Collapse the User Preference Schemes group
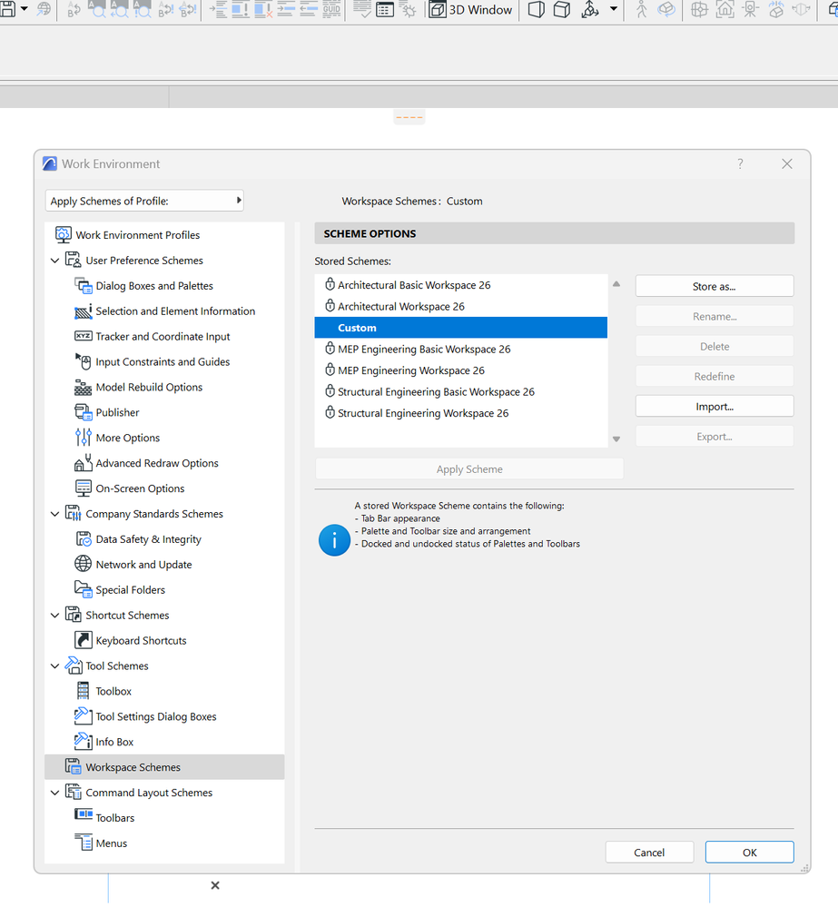Viewport: 838px width, 907px height. click(x=55, y=261)
